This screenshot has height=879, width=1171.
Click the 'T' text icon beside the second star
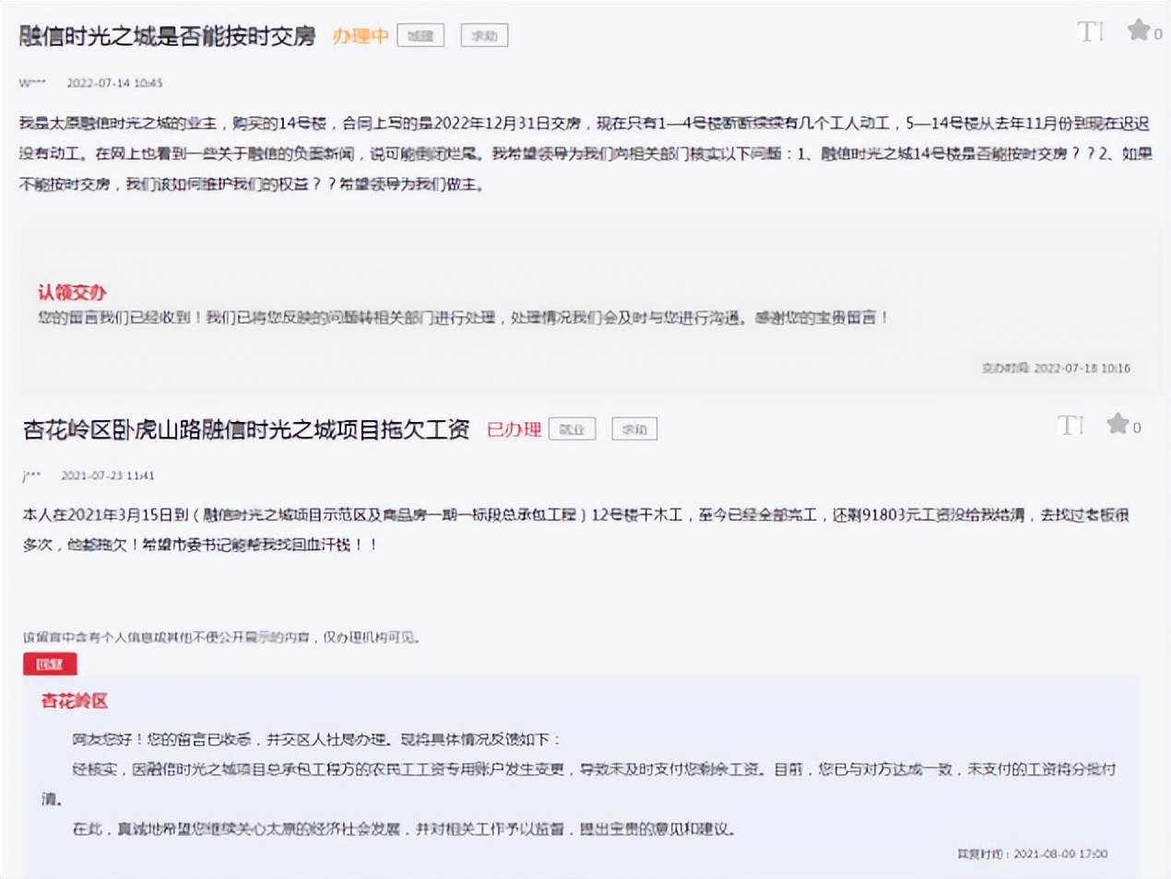coord(1069,426)
